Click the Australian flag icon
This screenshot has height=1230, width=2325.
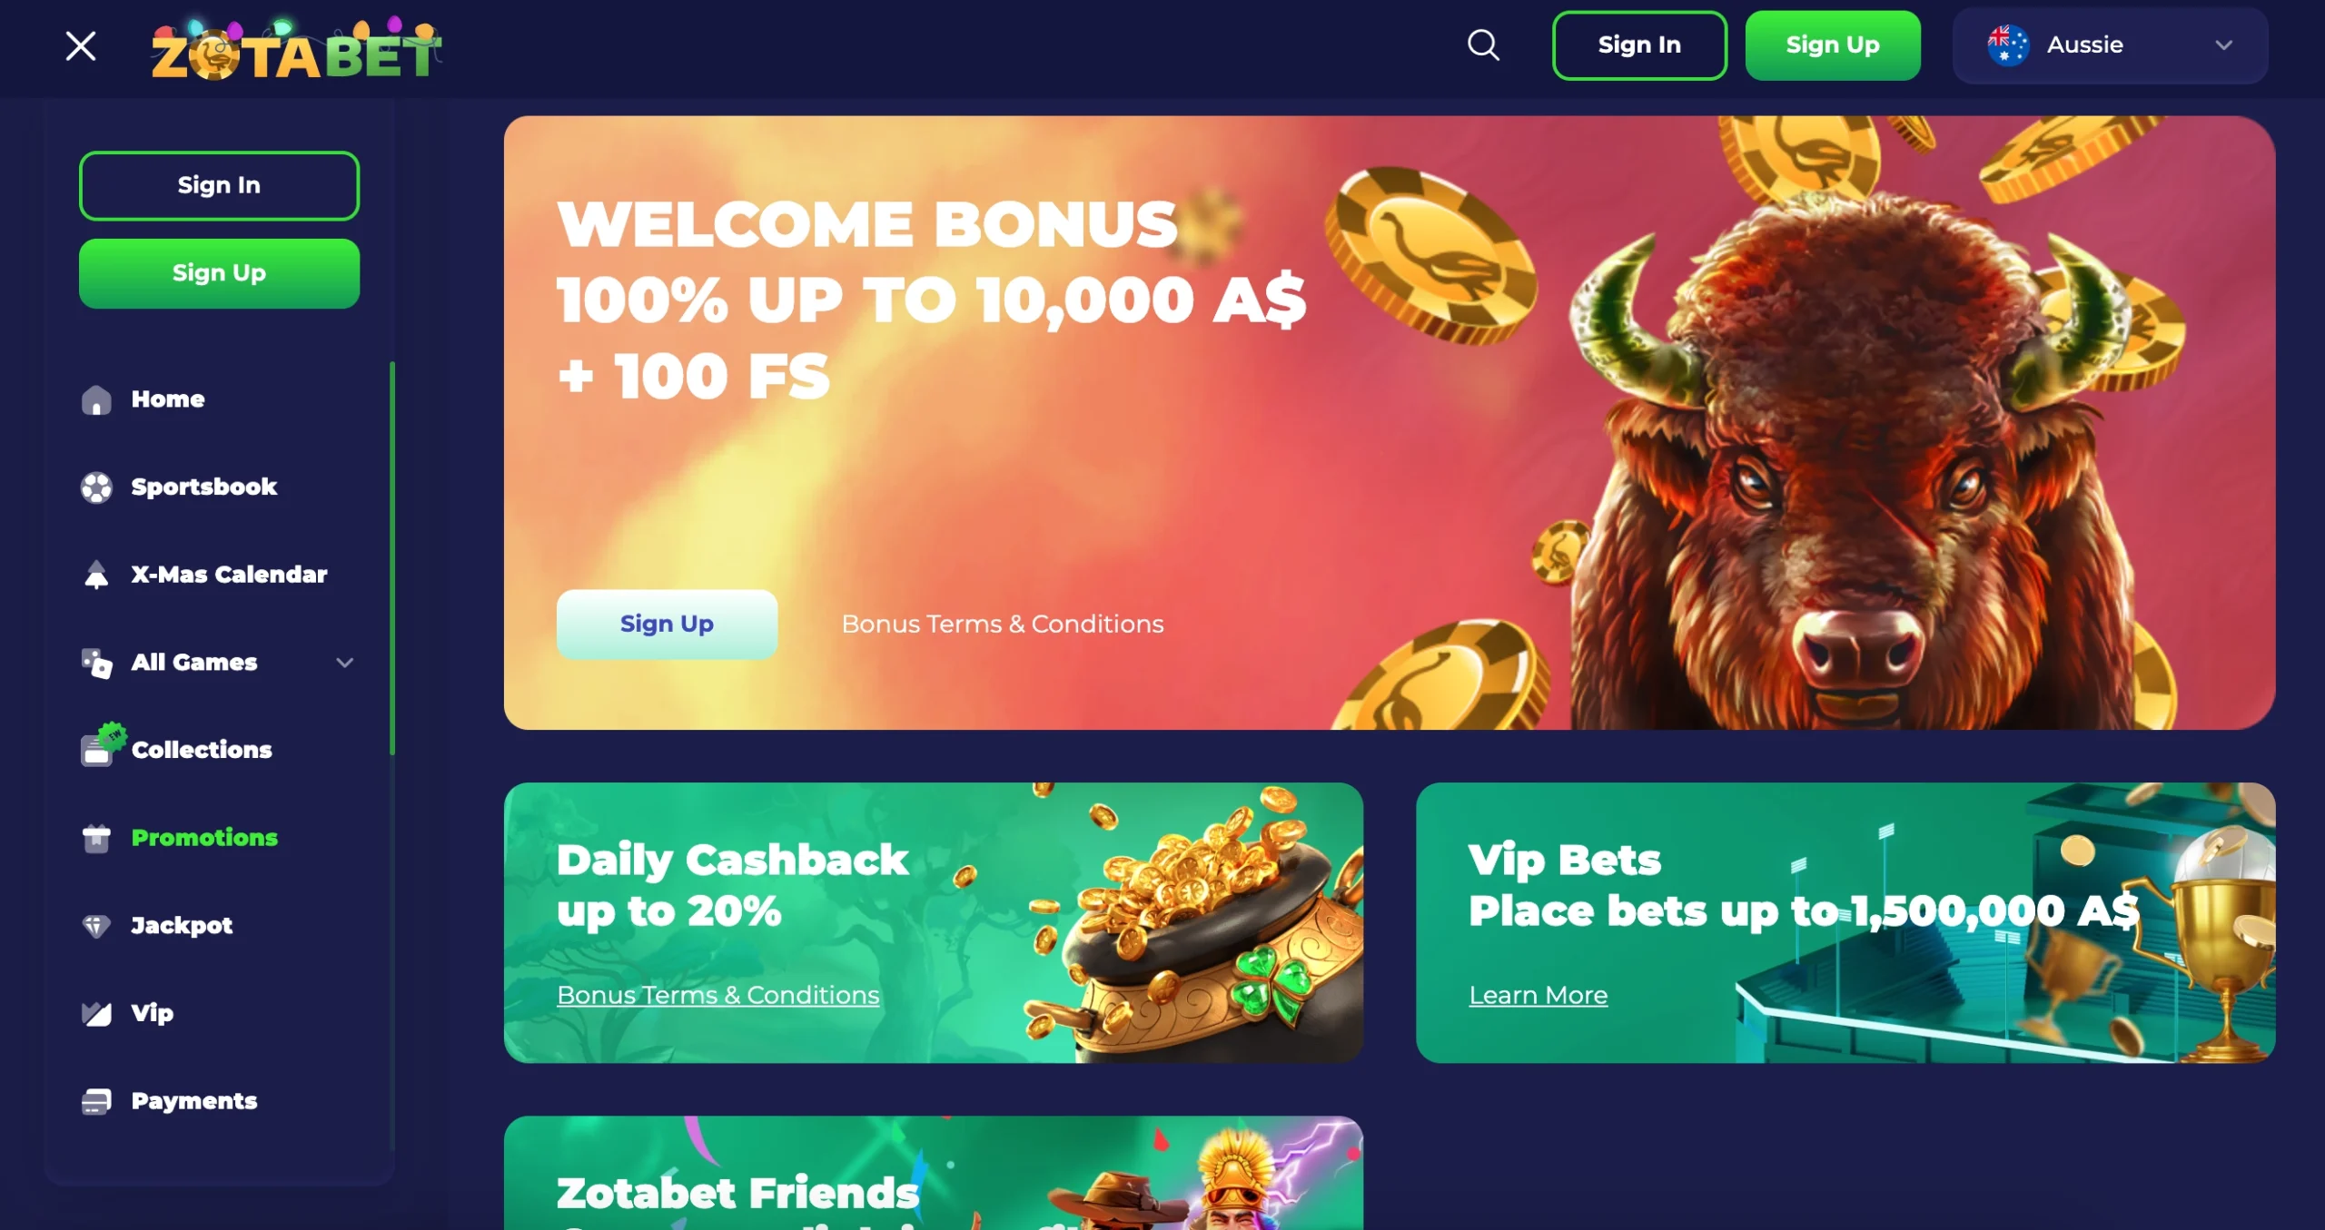pos(2007,44)
